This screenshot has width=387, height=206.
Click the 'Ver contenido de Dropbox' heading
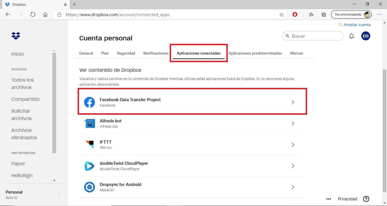[x=110, y=70]
